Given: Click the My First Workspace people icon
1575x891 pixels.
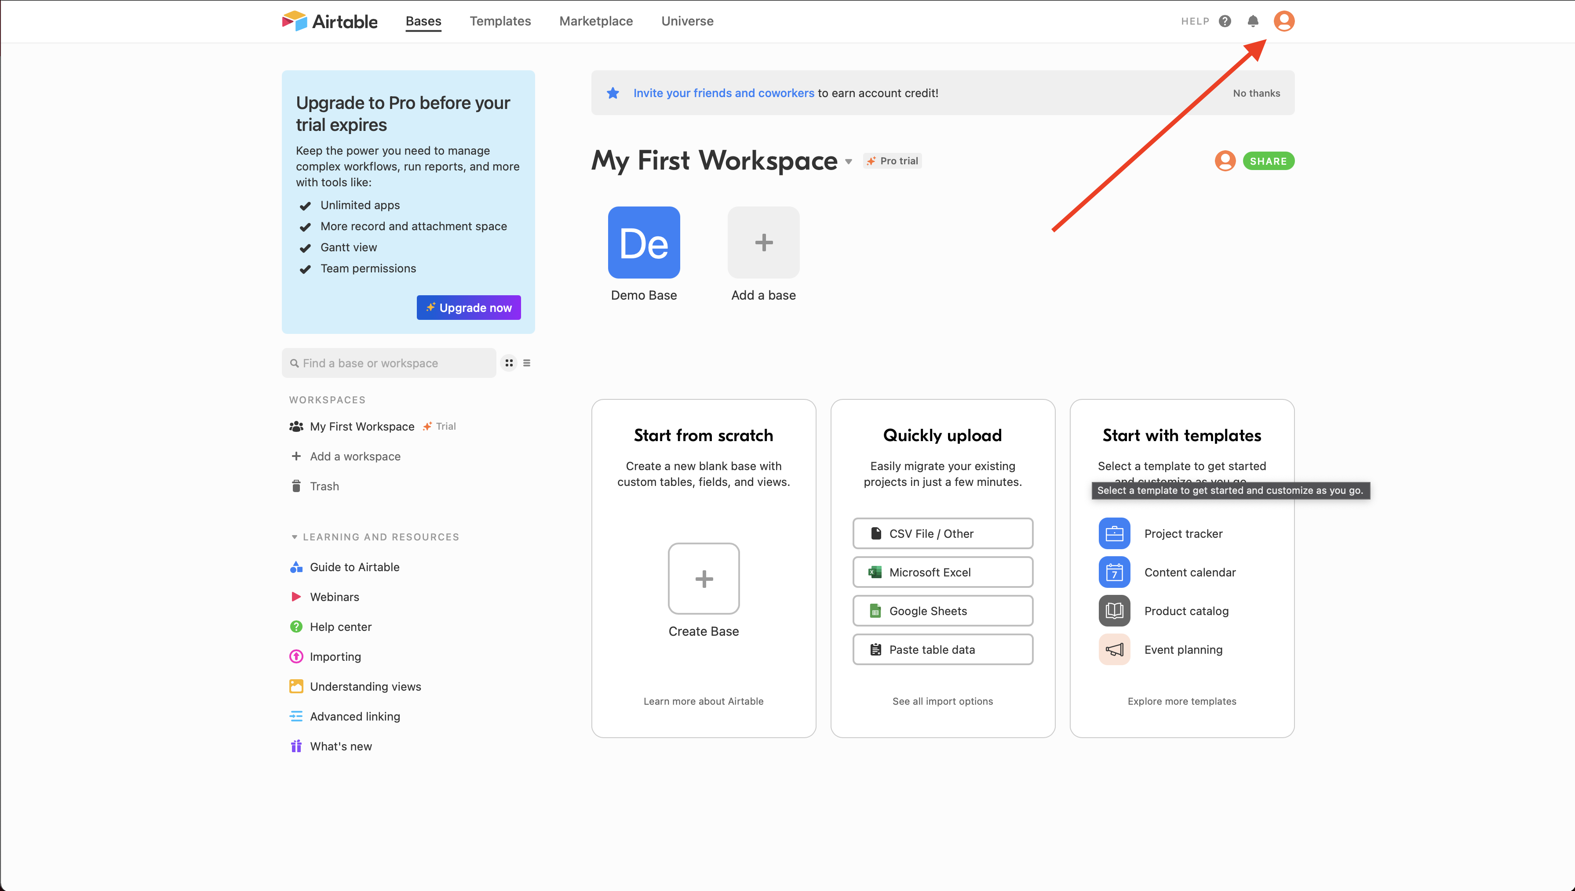Looking at the screenshot, I should tap(296, 427).
